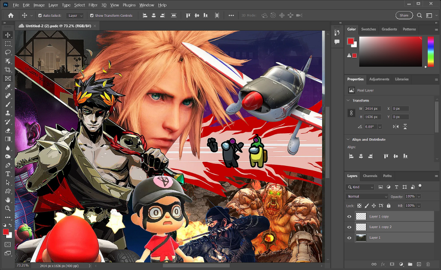Select the Brush tool

pyautogui.click(x=8, y=104)
